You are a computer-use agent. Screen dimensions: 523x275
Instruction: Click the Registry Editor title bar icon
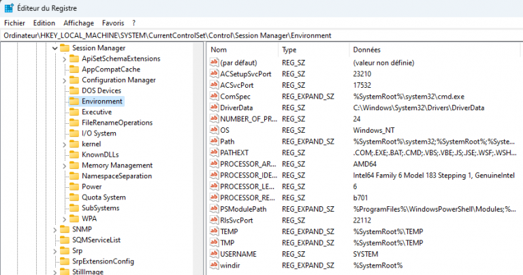[x=9, y=8]
